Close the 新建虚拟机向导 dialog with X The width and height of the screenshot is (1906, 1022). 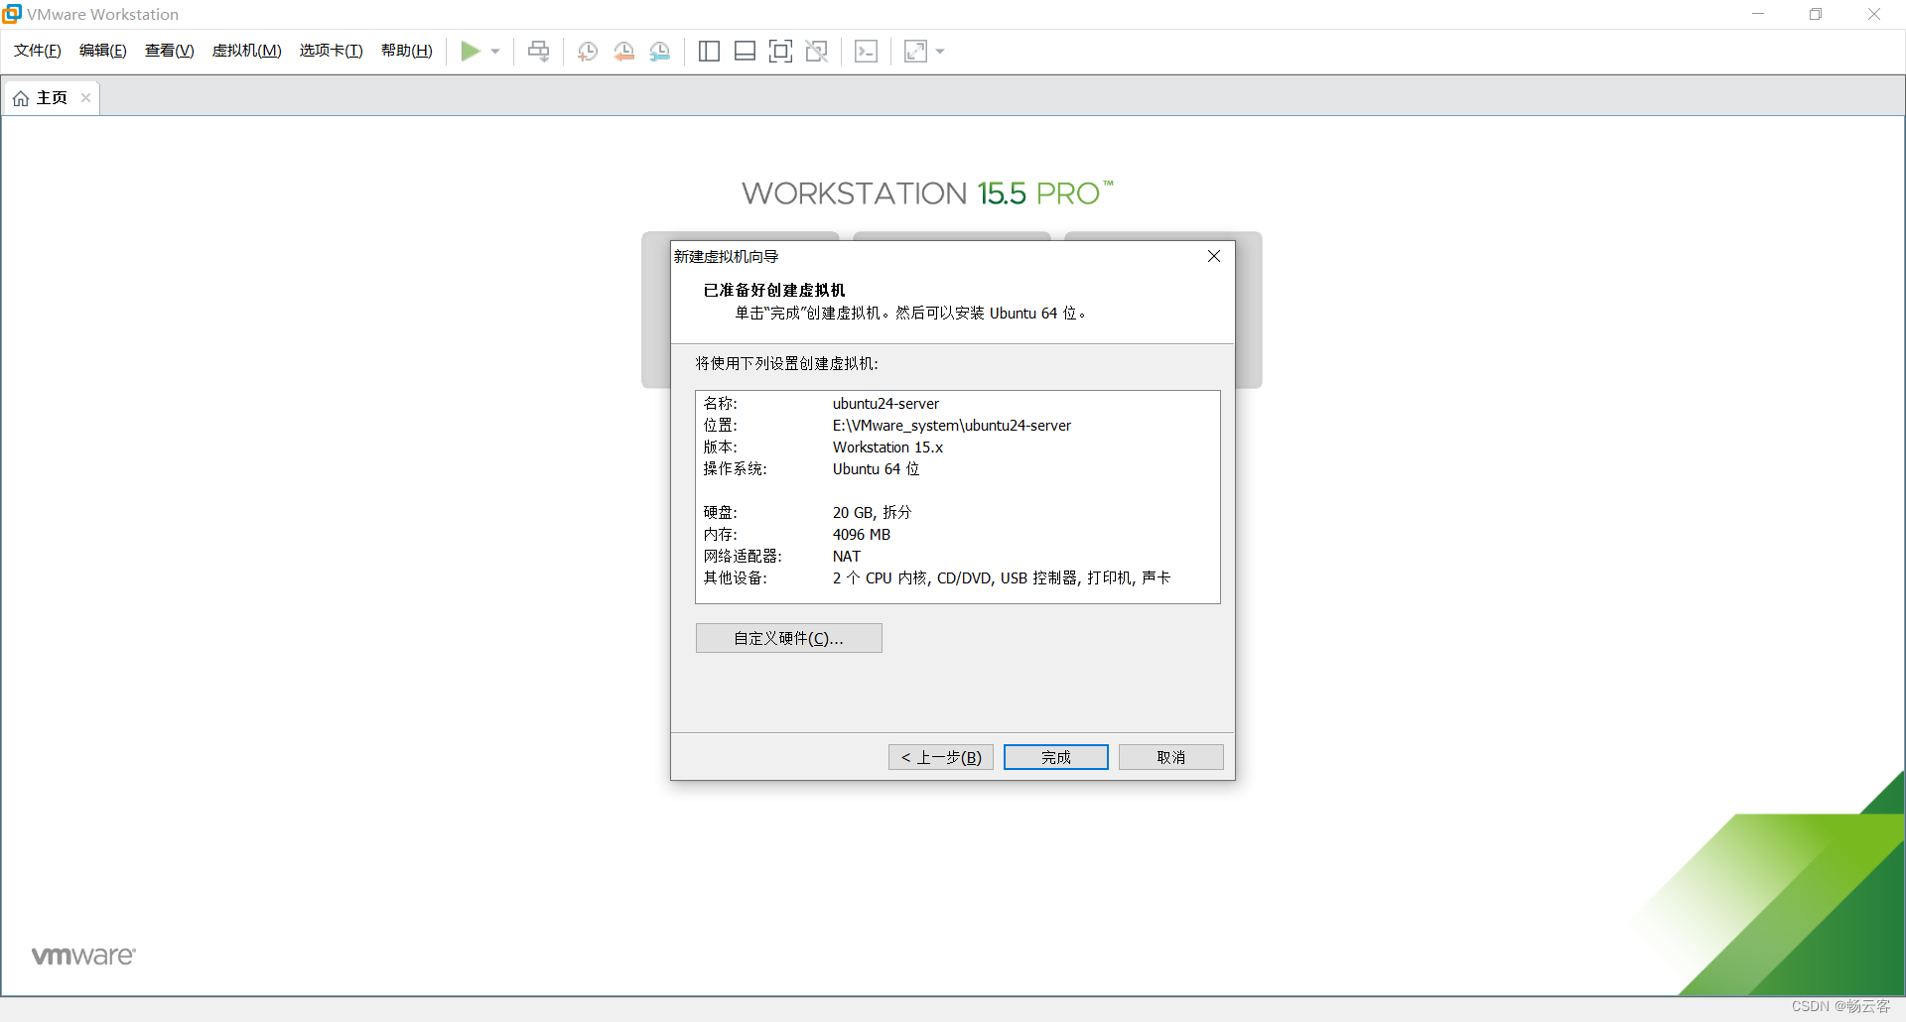pyautogui.click(x=1213, y=256)
